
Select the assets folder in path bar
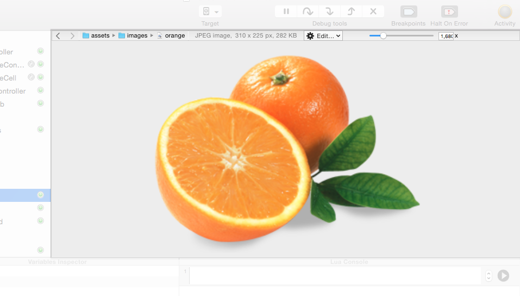pos(96,35)
